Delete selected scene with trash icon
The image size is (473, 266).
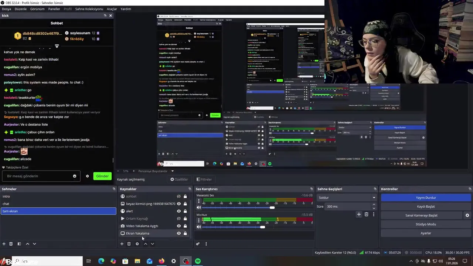click(x=11, y=244)
